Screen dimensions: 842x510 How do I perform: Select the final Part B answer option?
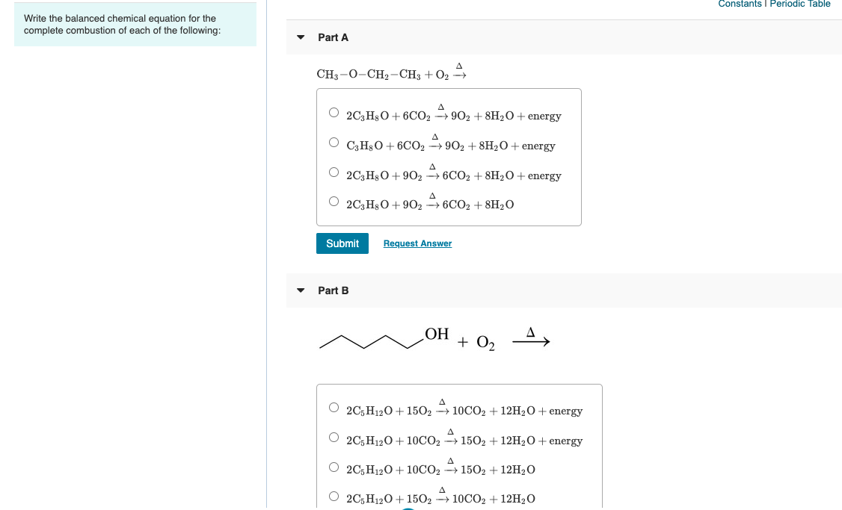[334, 494]
